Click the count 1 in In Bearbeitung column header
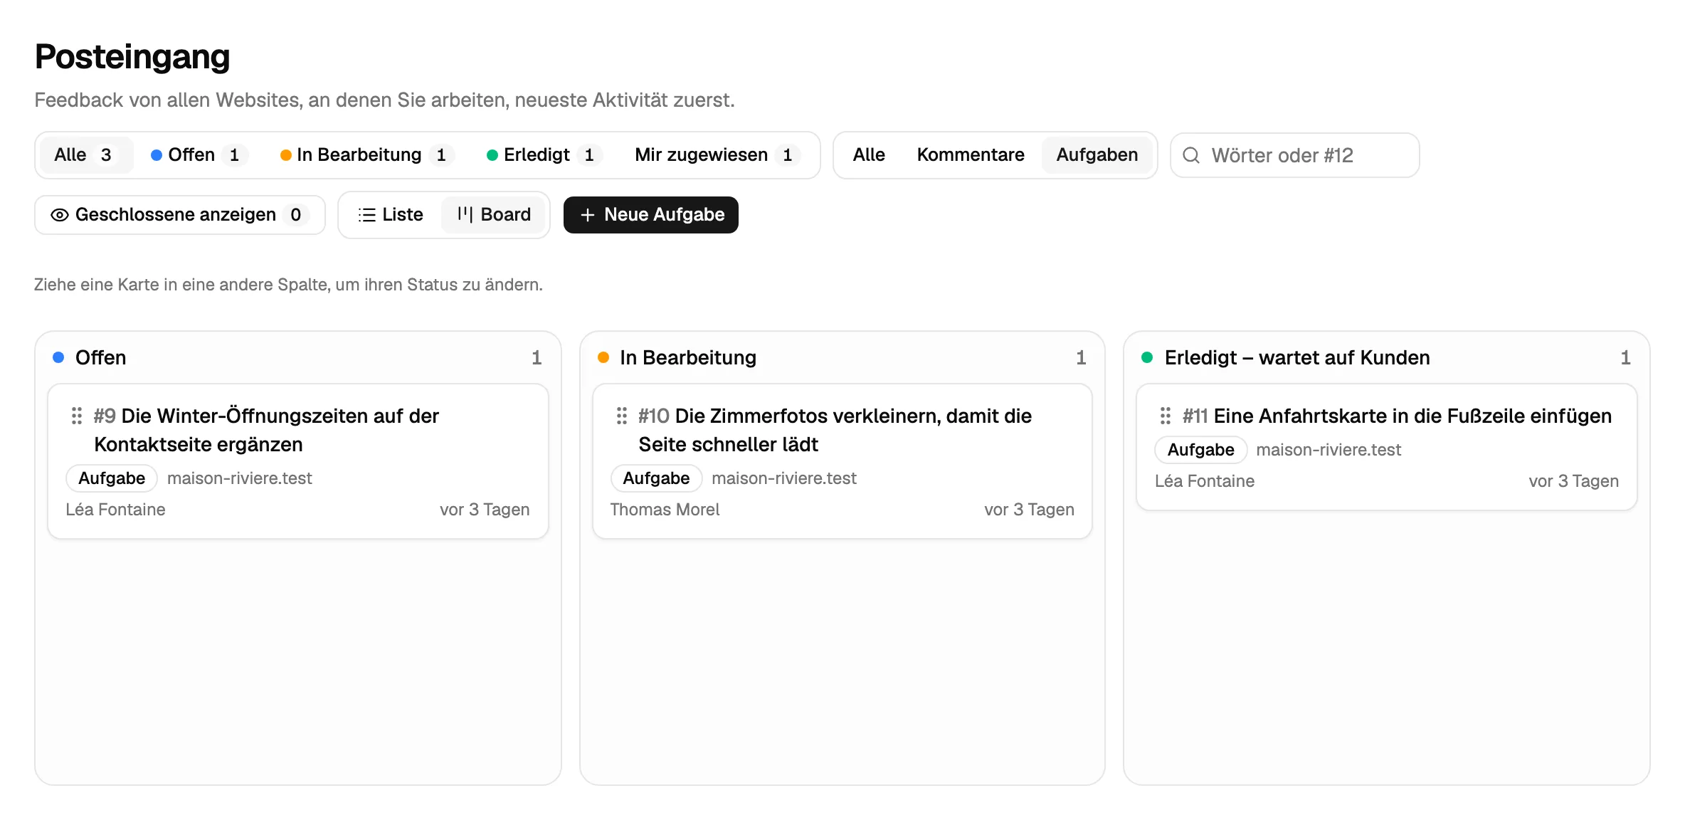Viewport: 1685px width, 820px height. [1081, 357]
